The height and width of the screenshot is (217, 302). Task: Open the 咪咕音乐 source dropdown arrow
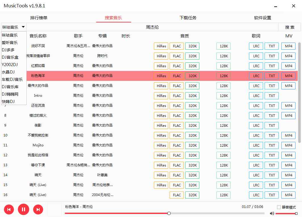[x=23, y=27]
